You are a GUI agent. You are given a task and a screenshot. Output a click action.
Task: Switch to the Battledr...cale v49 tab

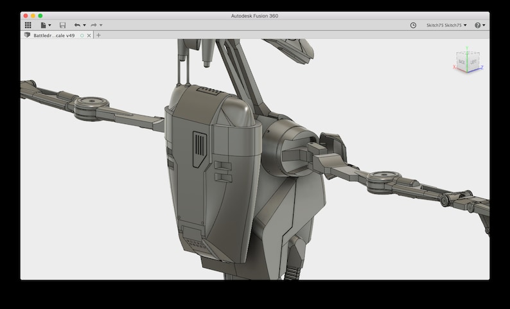[54, 35]
